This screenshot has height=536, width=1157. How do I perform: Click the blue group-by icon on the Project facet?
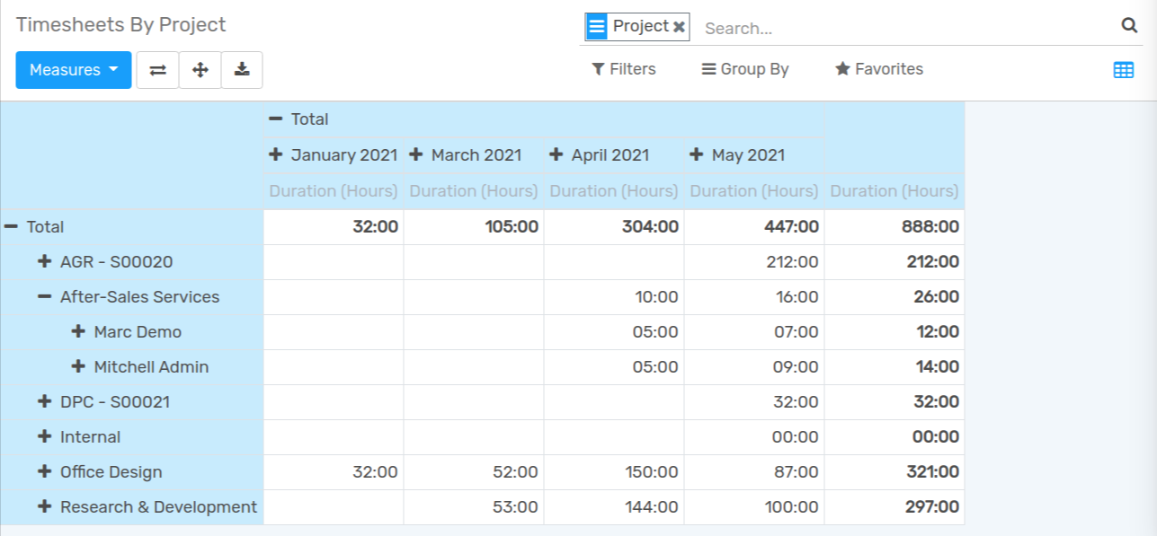click(596, 26)
